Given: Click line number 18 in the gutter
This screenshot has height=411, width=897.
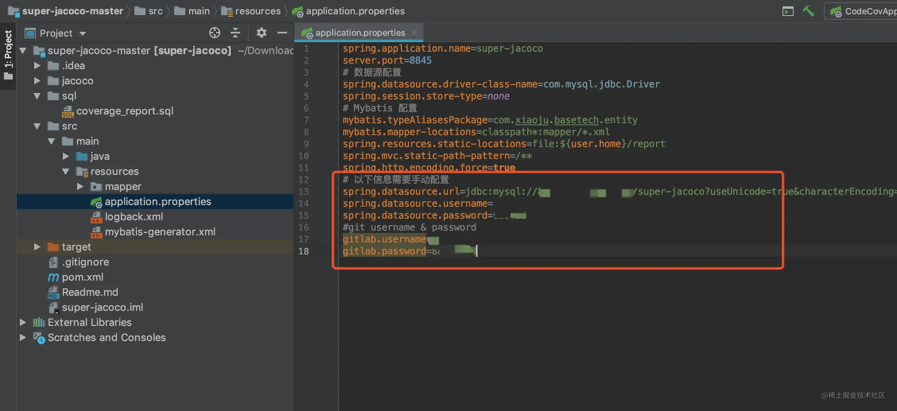Looking at the screenshot, I should [x=303, y=251].
